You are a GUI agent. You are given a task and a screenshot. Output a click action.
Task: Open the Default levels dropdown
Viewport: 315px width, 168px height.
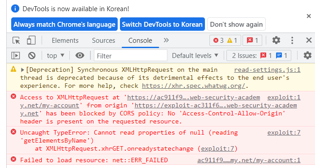[x=195, y=56]
